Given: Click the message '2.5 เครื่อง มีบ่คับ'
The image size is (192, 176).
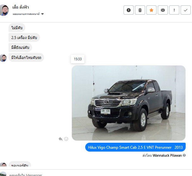Looking at the screenshot, I should 24,37.
